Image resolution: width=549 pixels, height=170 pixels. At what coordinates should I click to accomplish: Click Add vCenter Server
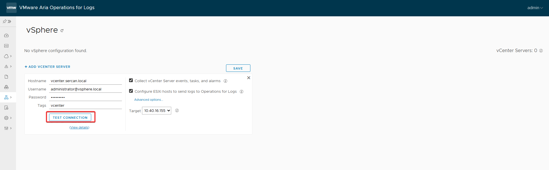tap(47, 67)
